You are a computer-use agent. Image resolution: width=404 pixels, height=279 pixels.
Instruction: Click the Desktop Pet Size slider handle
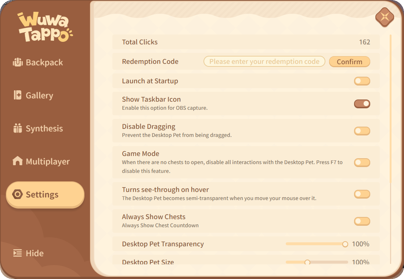tap(307, 262)
